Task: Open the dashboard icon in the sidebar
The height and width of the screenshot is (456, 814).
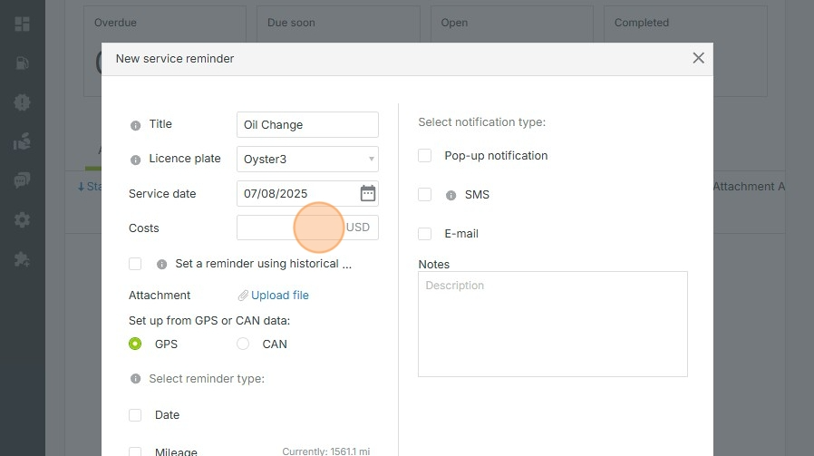Action: click(x=23, y=24)
